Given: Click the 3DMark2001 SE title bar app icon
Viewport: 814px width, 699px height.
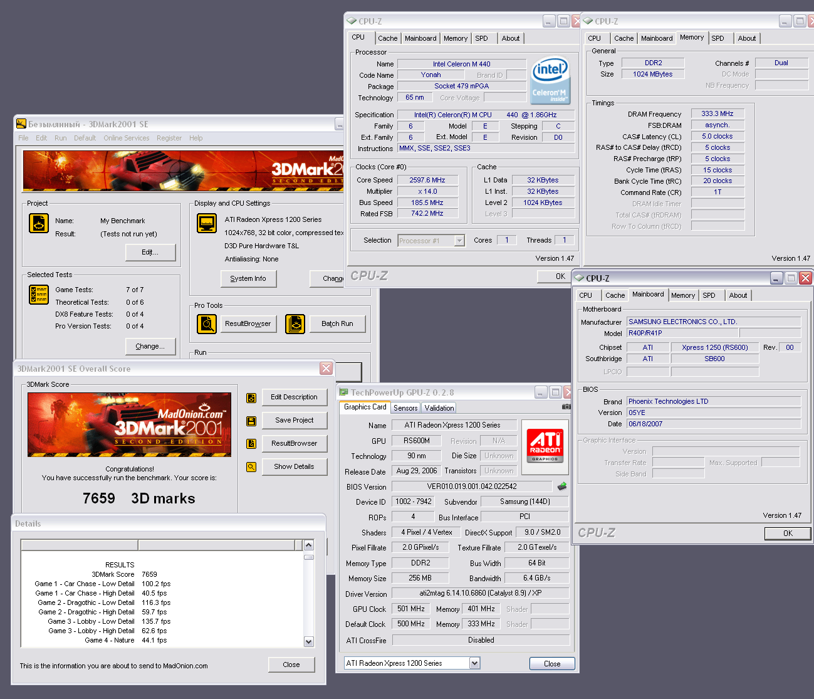Looking at the screenshot, I should click(21, 124).
